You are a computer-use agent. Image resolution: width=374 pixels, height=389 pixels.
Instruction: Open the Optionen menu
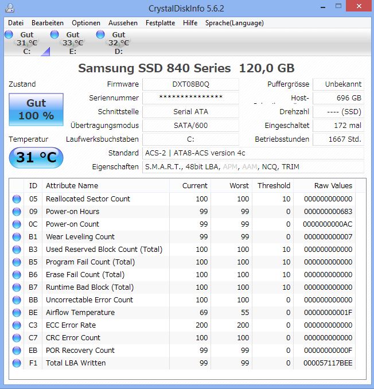(86, 23)
